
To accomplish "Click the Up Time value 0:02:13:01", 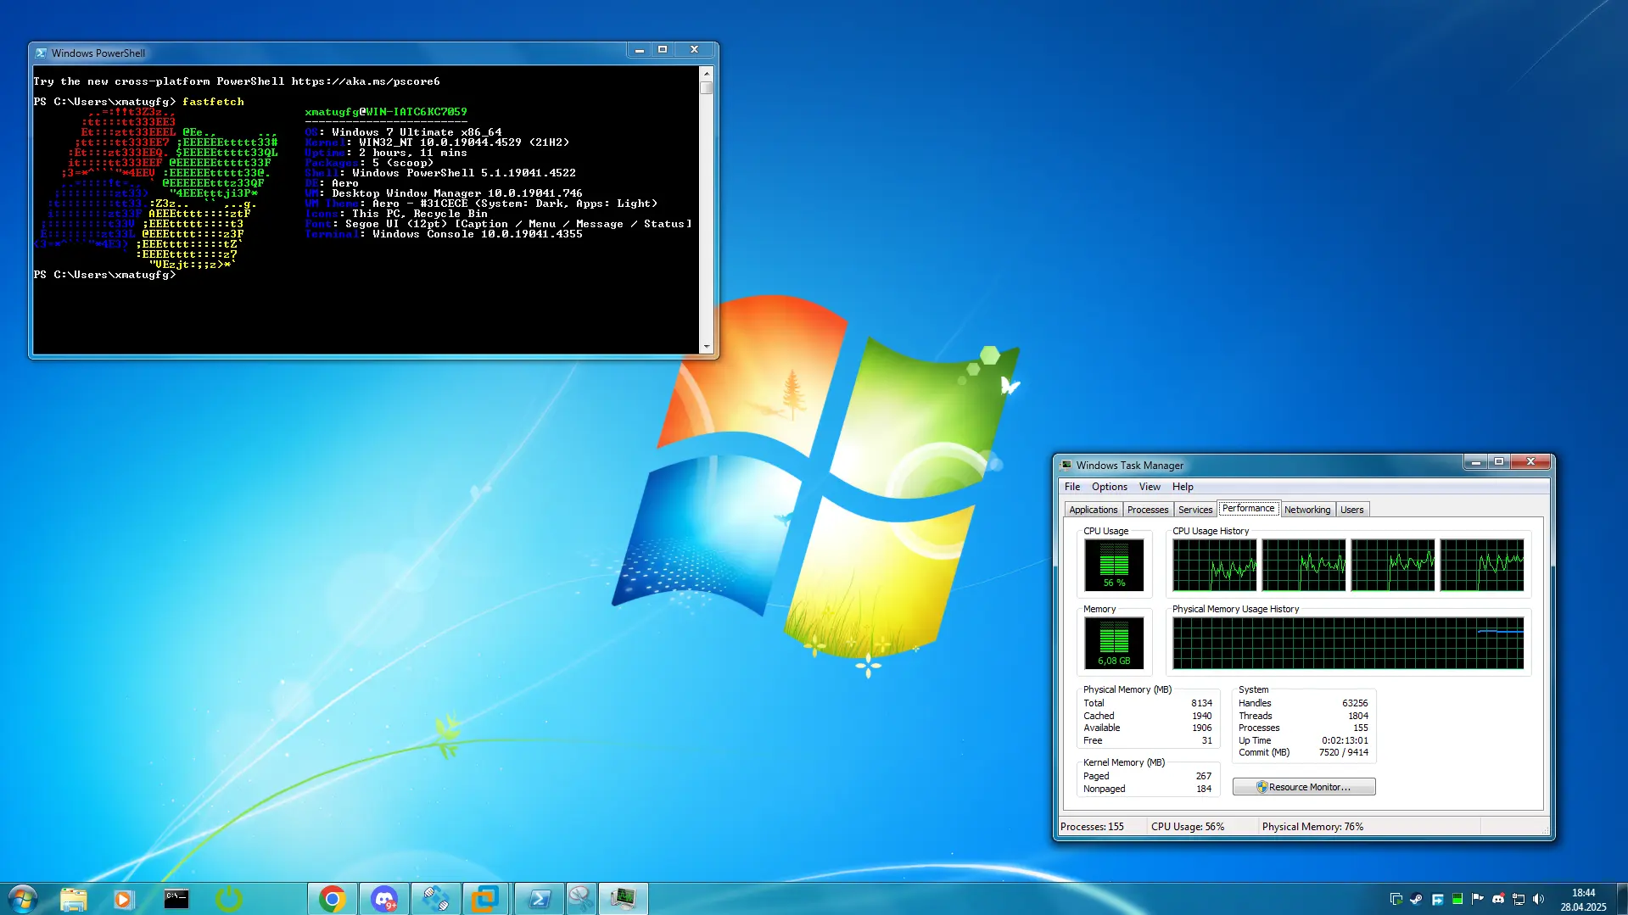I will click(1345, 740).
